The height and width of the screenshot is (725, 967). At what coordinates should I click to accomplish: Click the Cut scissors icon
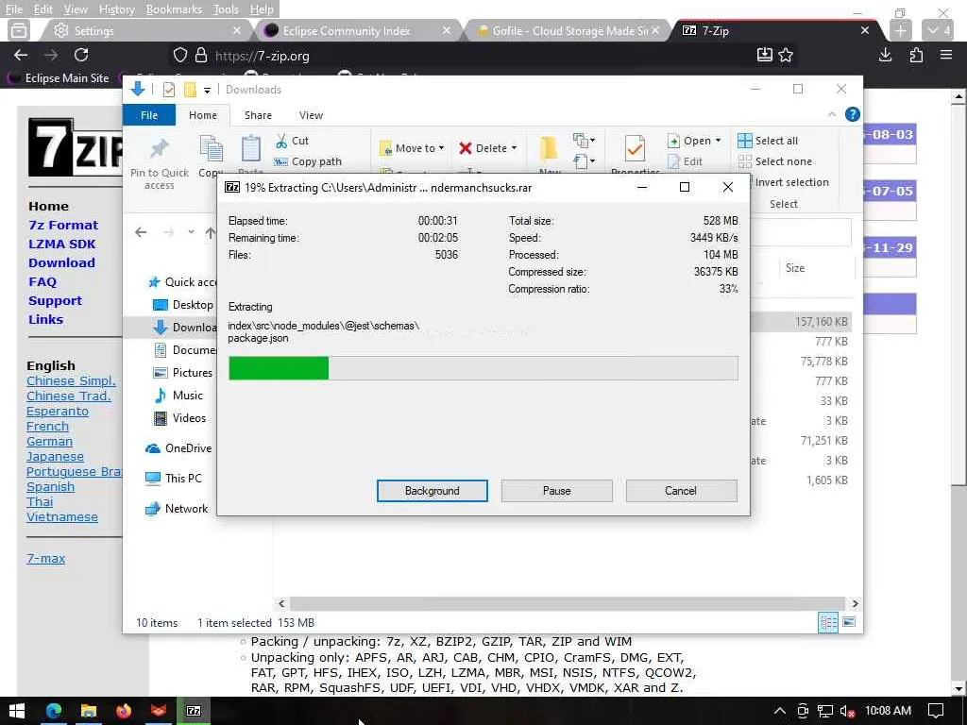(281, 142)
